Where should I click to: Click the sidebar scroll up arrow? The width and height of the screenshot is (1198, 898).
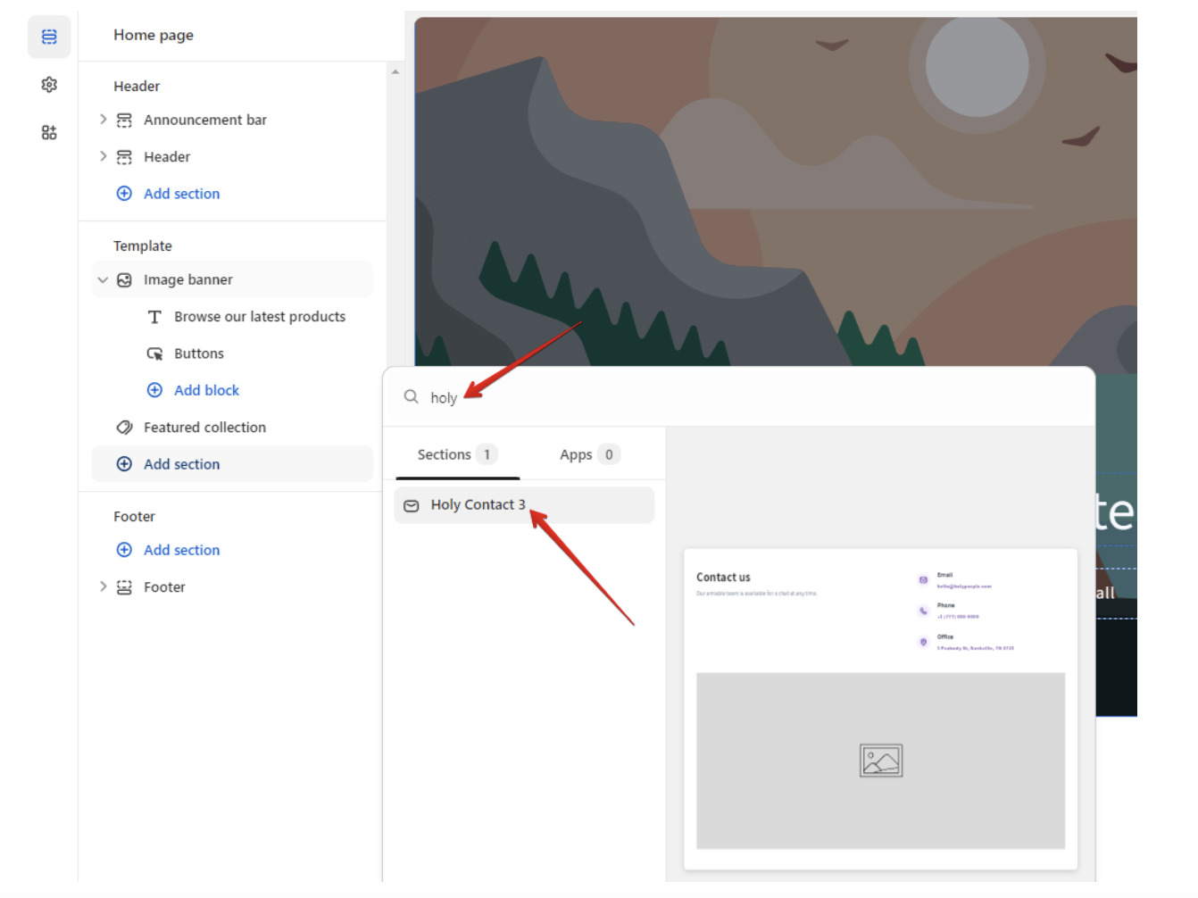395,71
